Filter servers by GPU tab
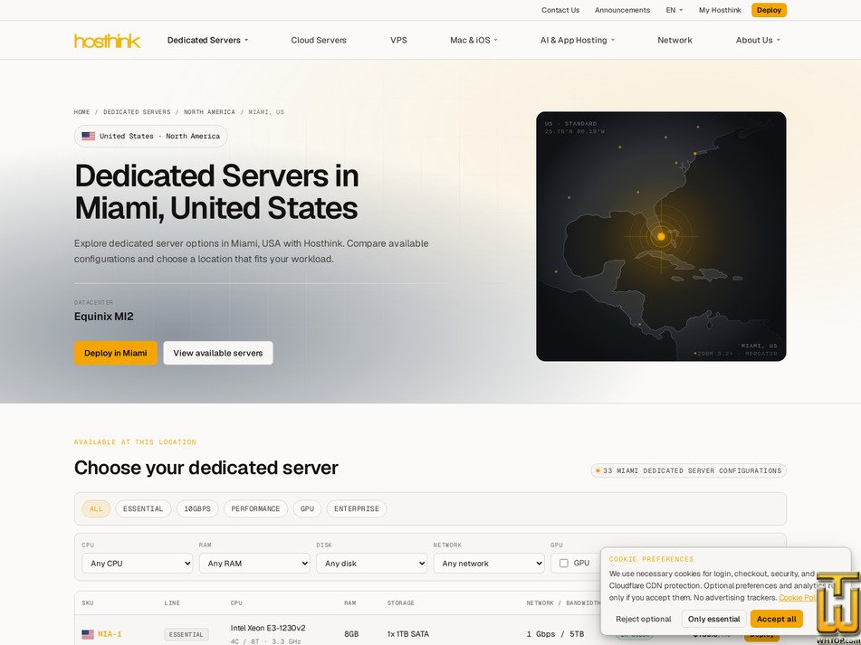 coord(308,509)
